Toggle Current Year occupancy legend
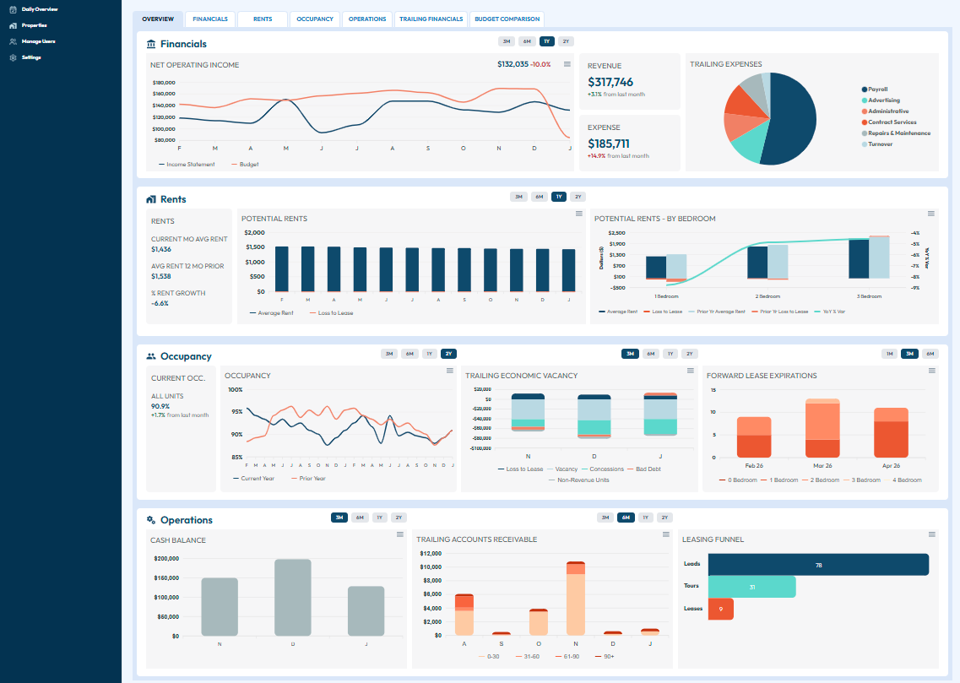Screen dimensions: 960x683 253,479
